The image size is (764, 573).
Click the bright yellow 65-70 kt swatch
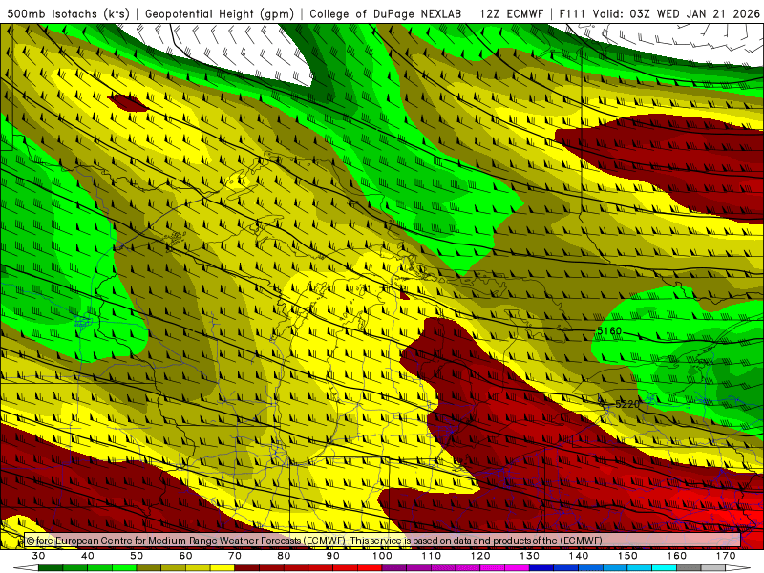click(x=223, y=568)
